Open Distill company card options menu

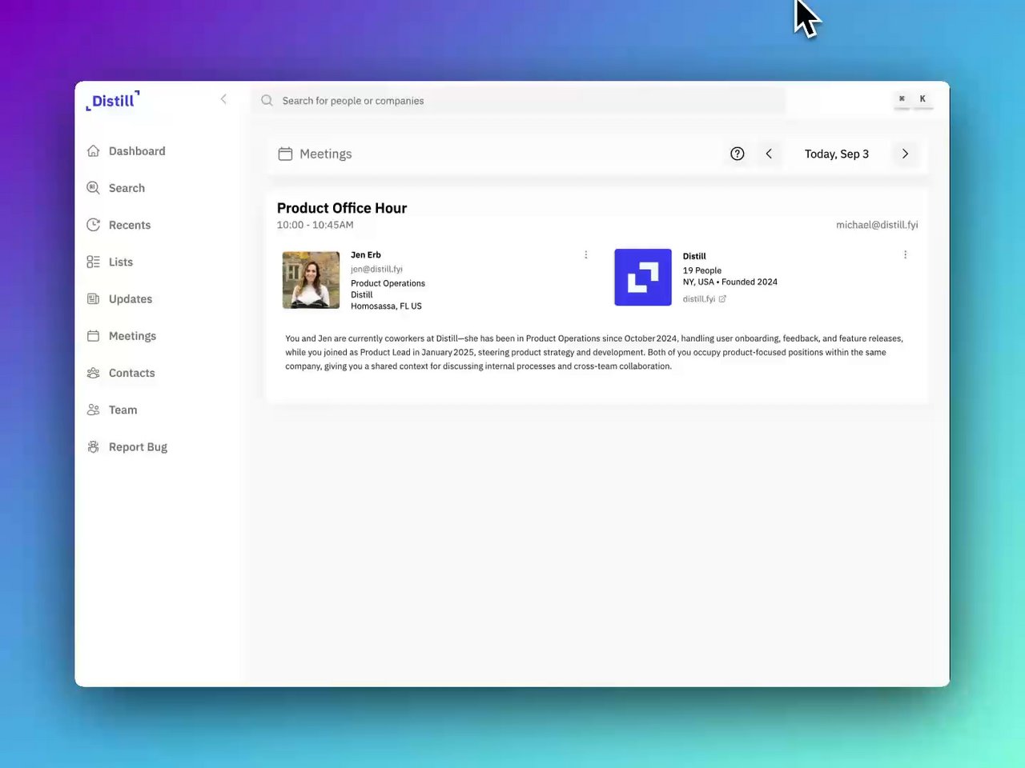906,255
